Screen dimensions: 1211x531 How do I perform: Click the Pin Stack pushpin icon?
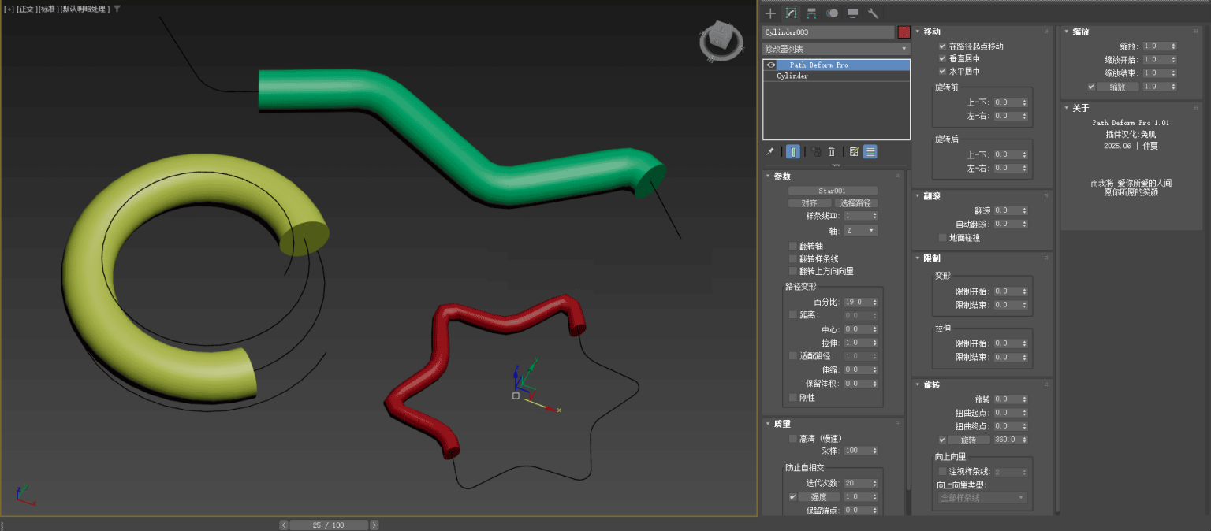click(770, 151)
